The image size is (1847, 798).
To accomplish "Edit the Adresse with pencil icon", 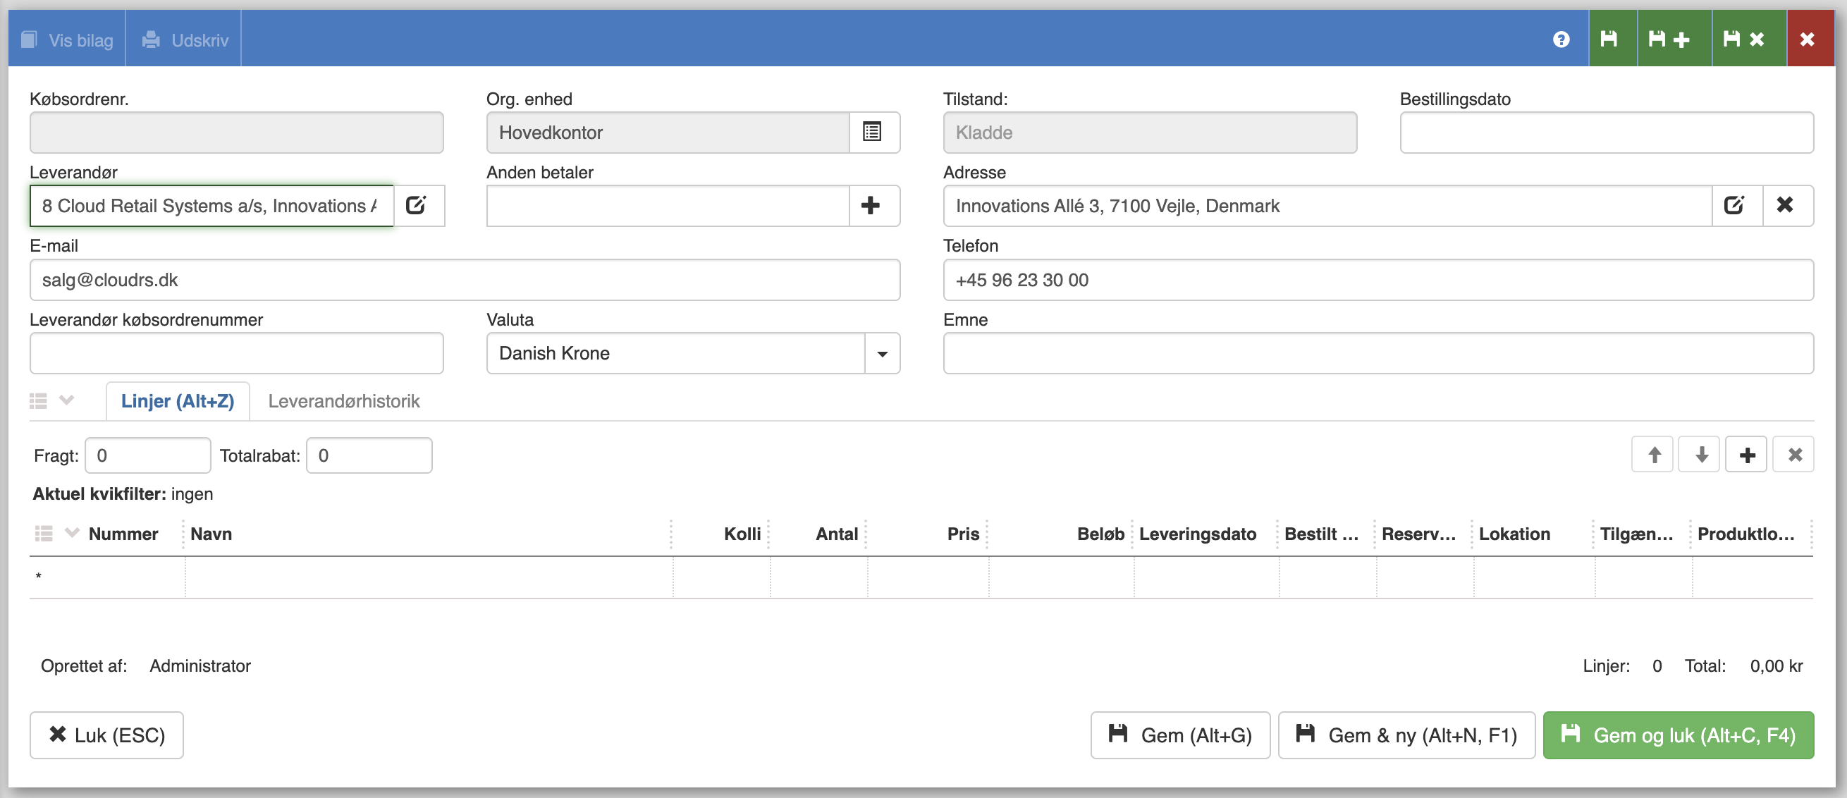I will (x=1735, y=206).
